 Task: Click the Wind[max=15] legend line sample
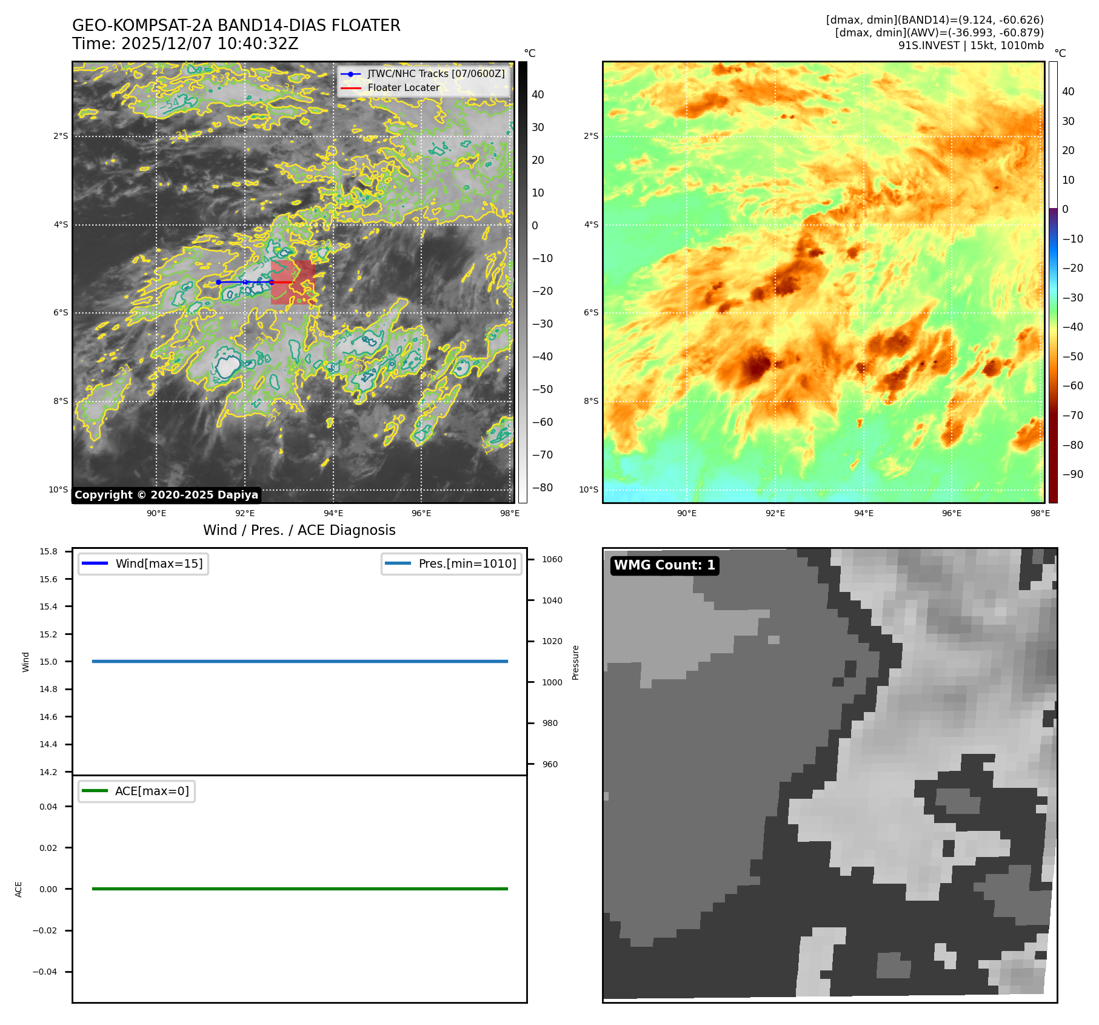tap(95, 563)
